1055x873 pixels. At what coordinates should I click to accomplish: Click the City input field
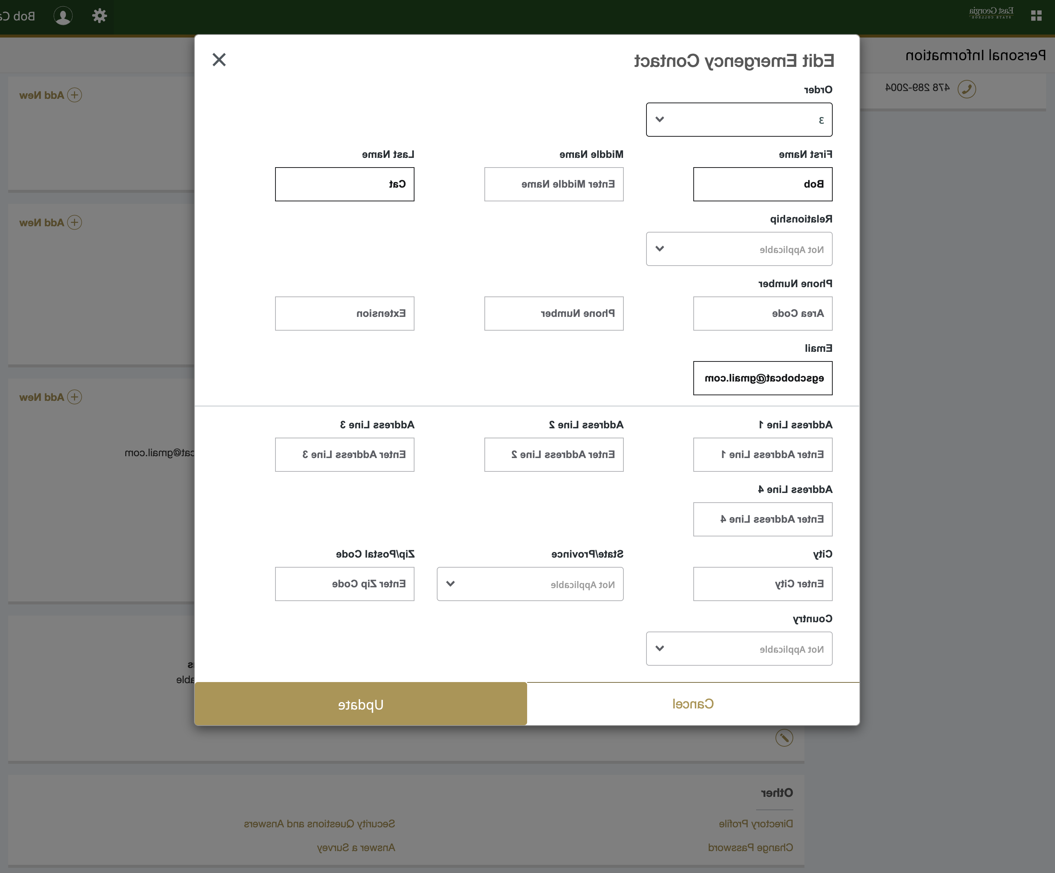pos(762,584)
